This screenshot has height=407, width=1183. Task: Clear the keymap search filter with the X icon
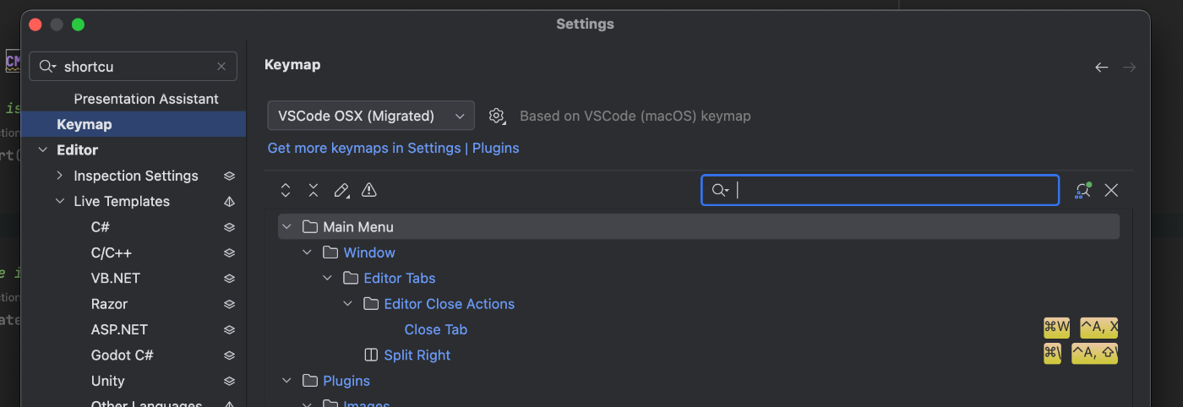click(x=1111, y=190)
